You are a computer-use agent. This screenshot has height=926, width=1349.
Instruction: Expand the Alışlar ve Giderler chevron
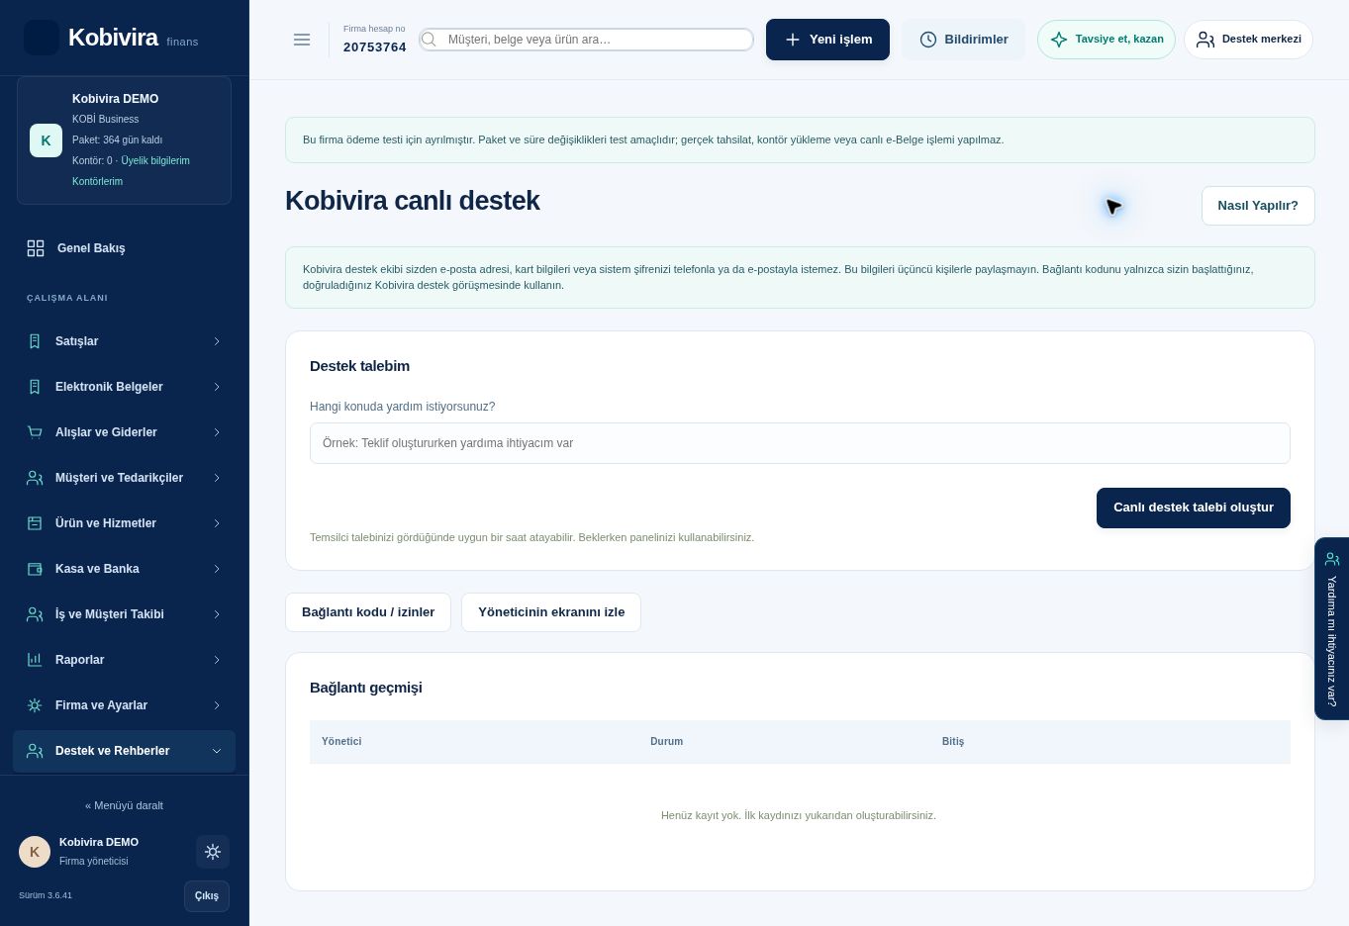tap(217, 432)
